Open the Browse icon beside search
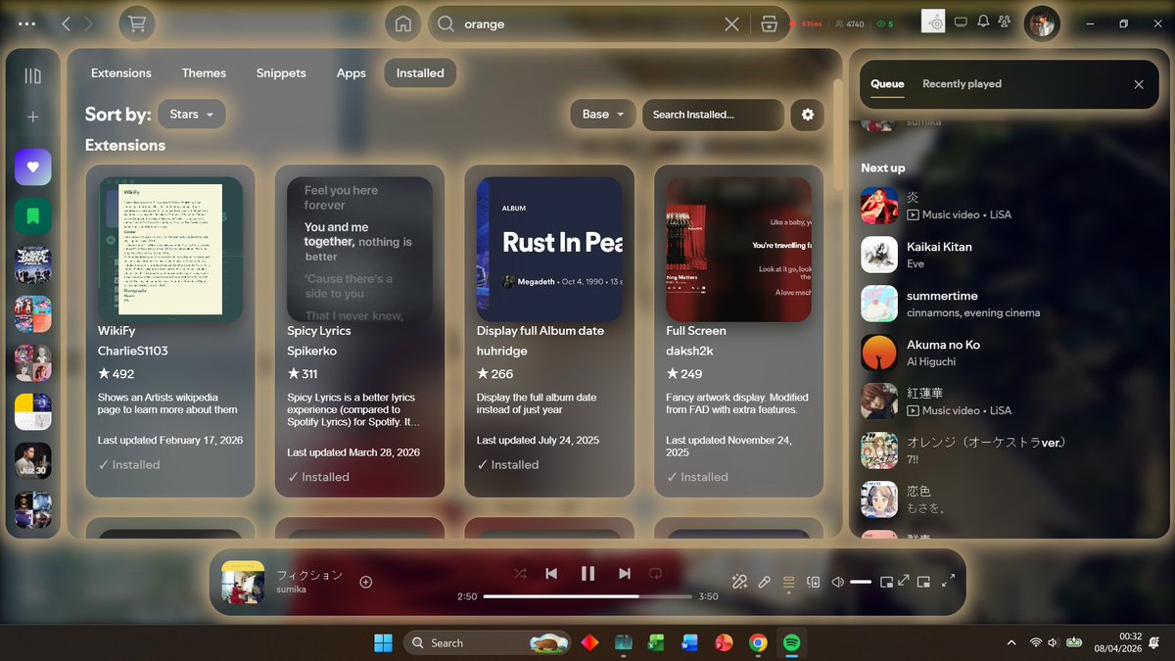1175x661 pixels. (769, 24)
